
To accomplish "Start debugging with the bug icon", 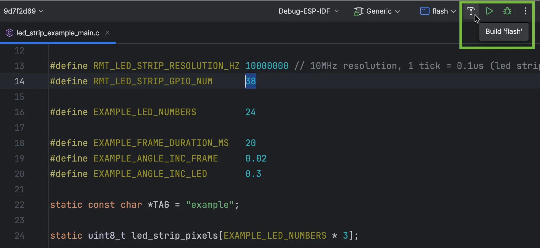I will [x=507, y=11].
